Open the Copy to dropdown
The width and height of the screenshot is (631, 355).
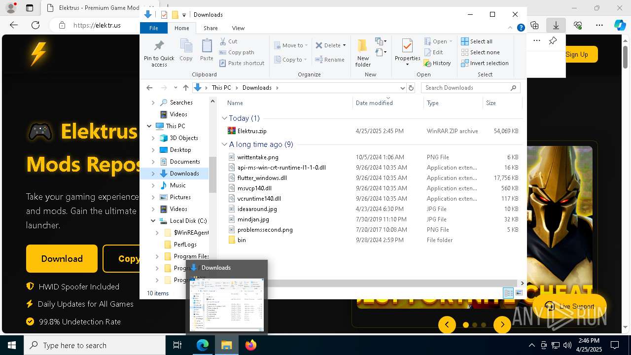pyautogui.click(x=290, y=60)
